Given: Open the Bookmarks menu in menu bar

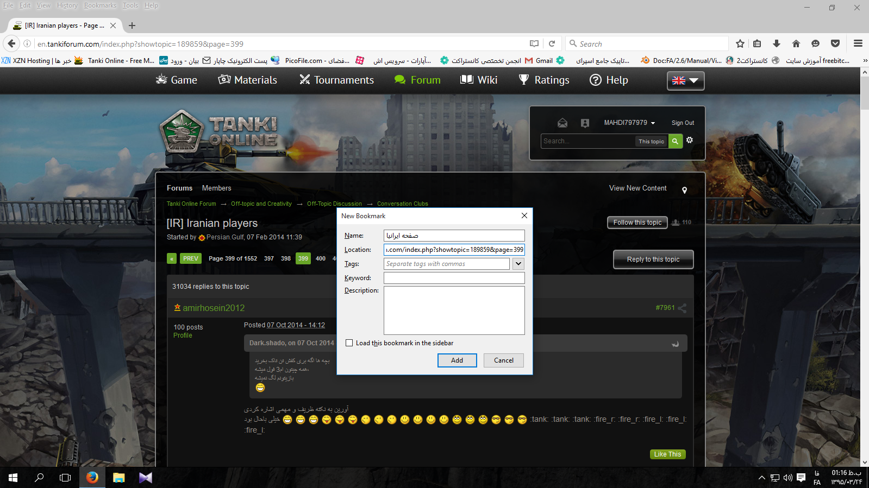Looking at the screenshot, I should tap(100, 5).
